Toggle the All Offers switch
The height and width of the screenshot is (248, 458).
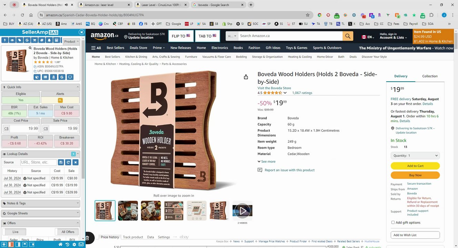click(68, 232)
